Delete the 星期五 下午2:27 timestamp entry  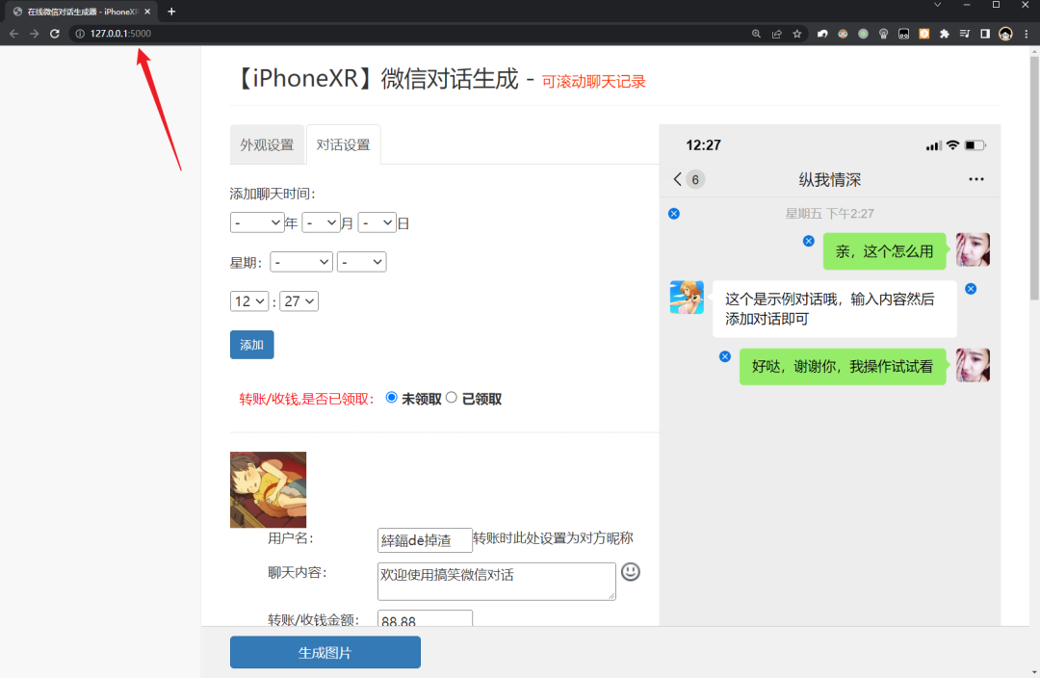pyautogui.click(x=674, y=214)
